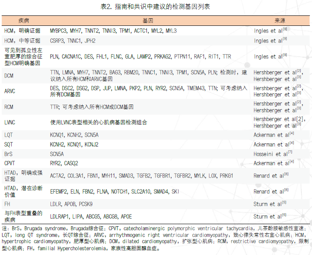This screenshot has height=255, width=312.
Task: Select the HCM，中等证据 disease cell
Action: 22,41
